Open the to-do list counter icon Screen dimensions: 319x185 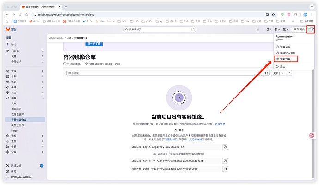click(286, 29)
